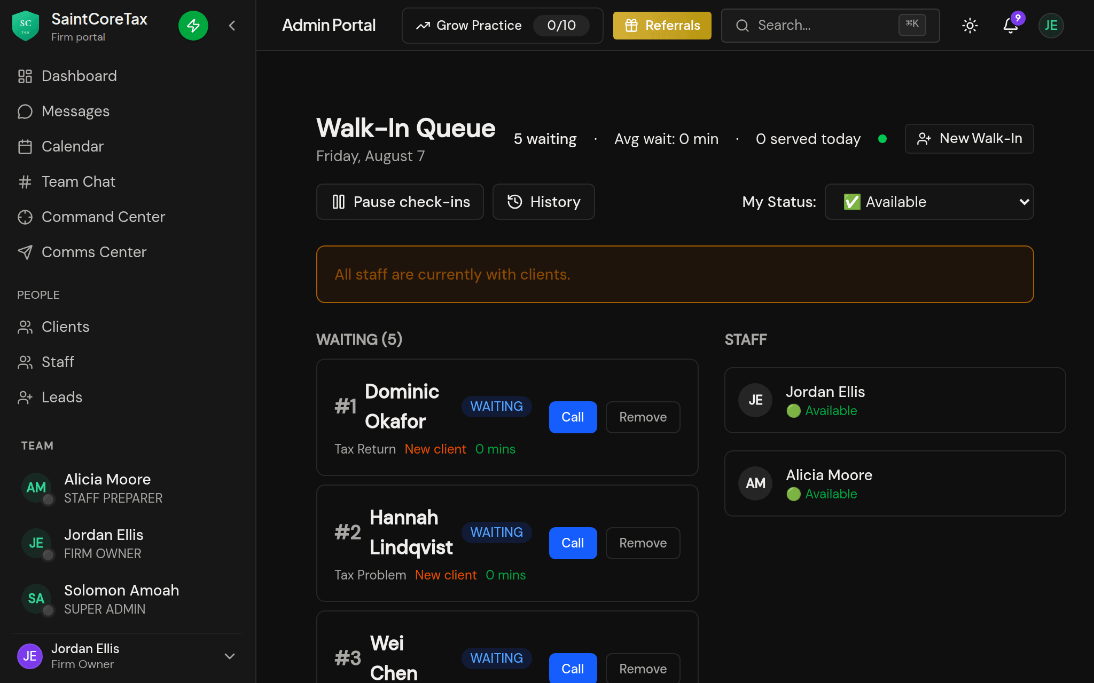This screenshot has height=683, width=1094.
Task: Open walk-in History
Action: pyautogui.click(x=543, y=202)
